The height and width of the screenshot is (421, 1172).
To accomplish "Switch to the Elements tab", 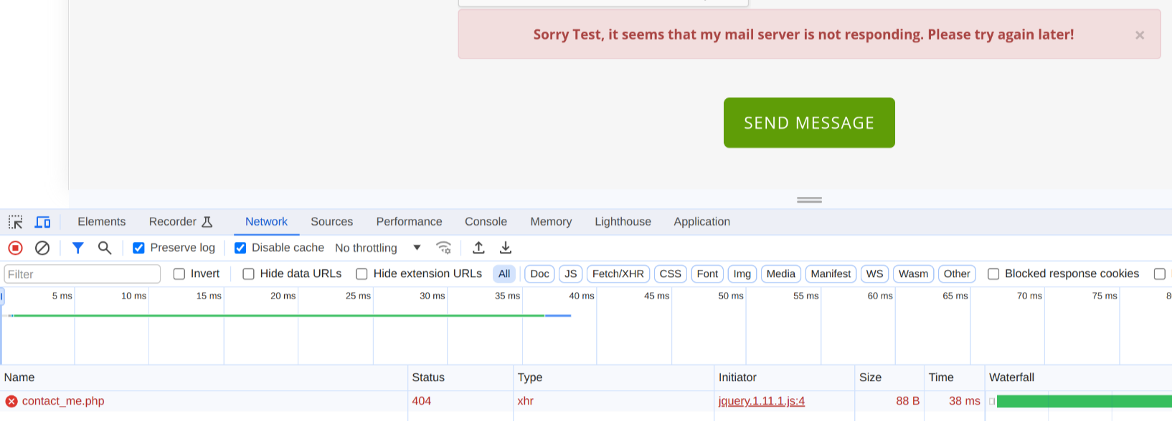I will (102, 222).
